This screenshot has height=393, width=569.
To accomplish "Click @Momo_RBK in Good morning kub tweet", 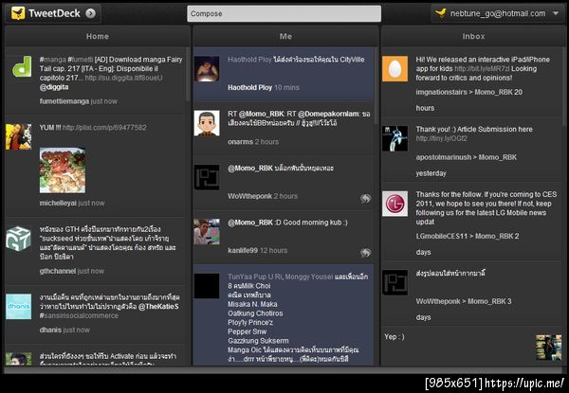I will [x=250, y=223].
